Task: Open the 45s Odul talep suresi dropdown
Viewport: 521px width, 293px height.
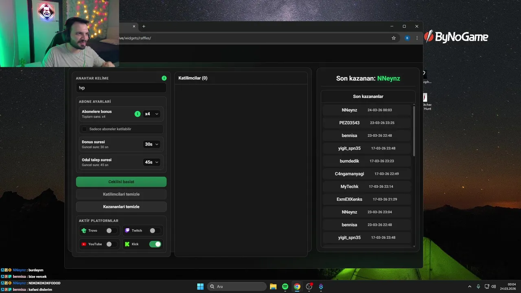Action: pos(152,162)
